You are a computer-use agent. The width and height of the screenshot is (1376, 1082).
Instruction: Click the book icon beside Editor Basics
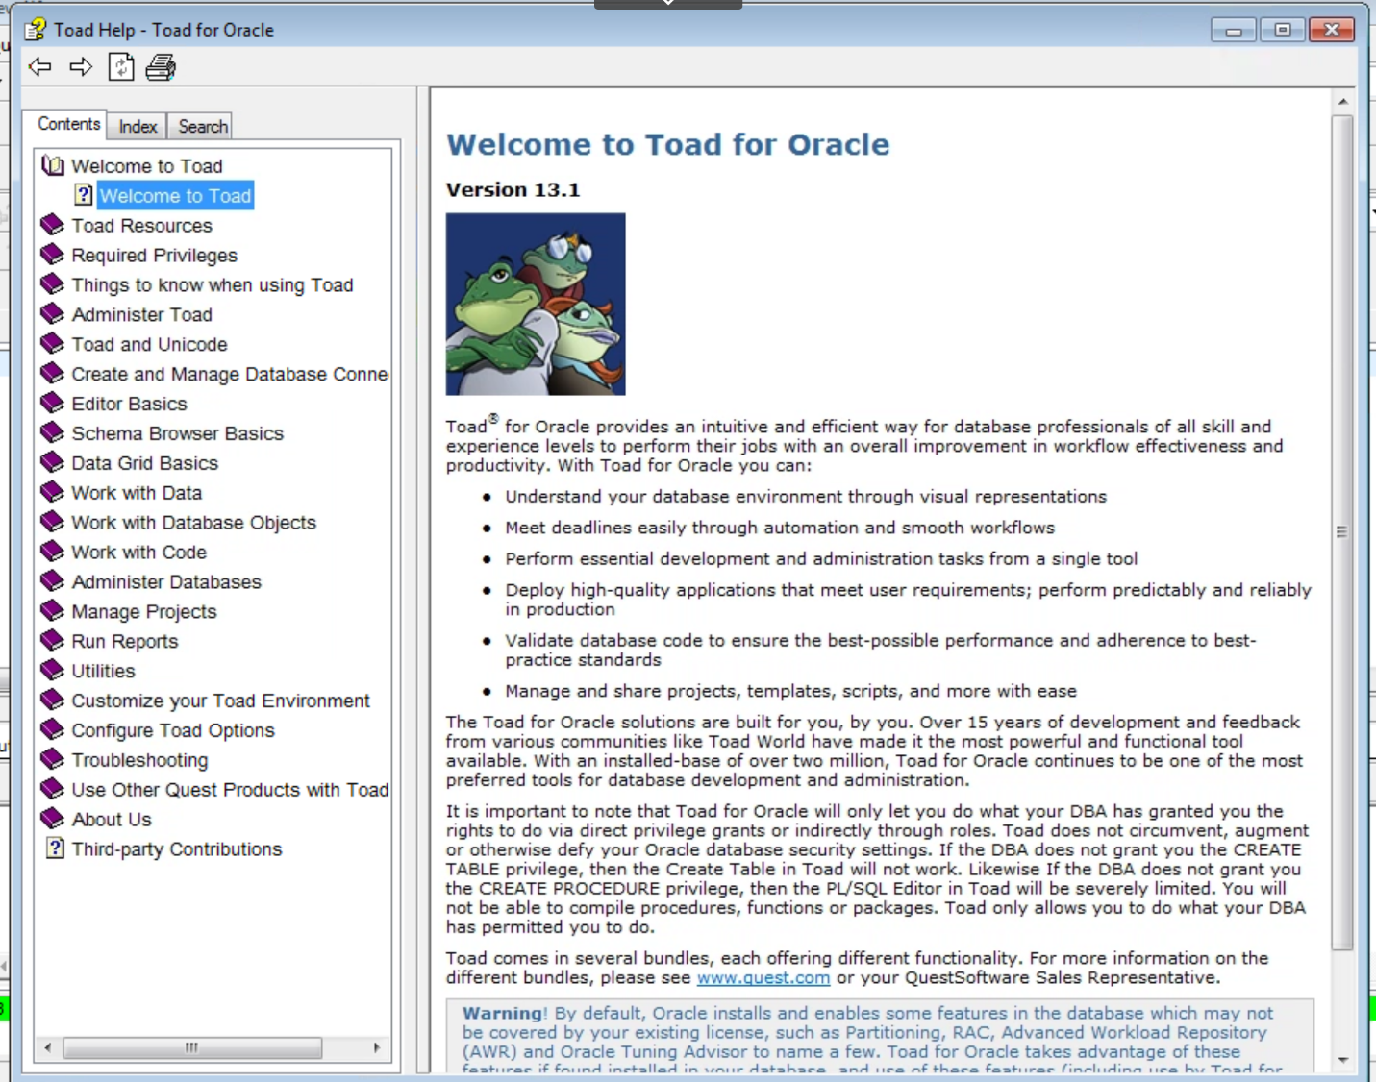[52, 404]
